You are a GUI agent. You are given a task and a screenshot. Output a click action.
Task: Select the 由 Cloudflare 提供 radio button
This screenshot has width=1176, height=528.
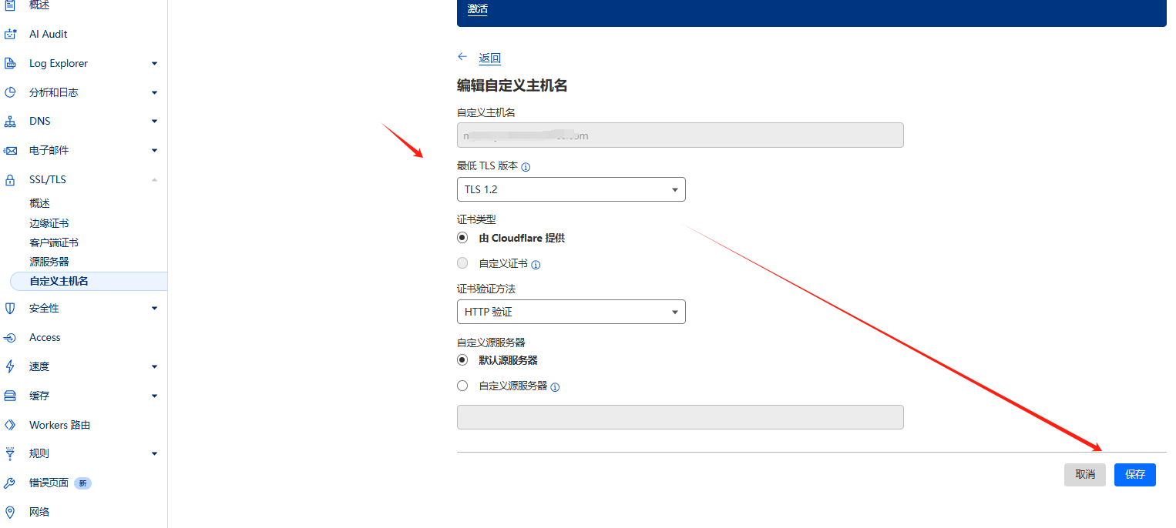click(x=462, y=238)
